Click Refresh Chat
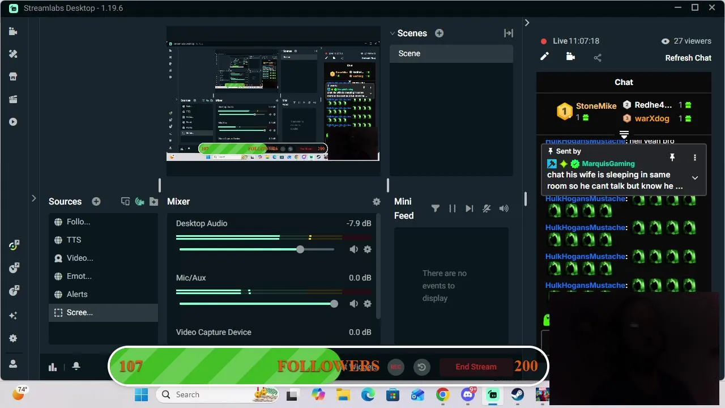This screenshot has height=408, width=725. click(x=688, y=58)
